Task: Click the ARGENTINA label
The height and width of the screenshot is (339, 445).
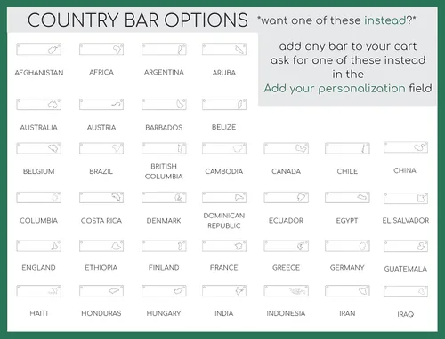Action: click(x=164, y=72)
